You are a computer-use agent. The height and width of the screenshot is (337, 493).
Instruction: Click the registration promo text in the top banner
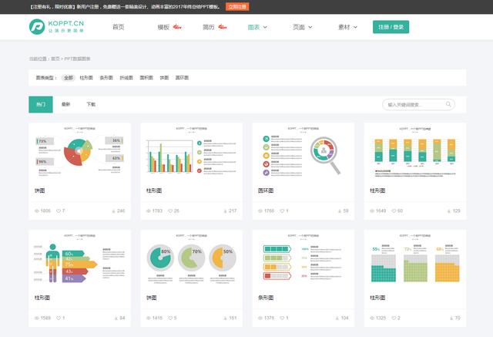126,7
